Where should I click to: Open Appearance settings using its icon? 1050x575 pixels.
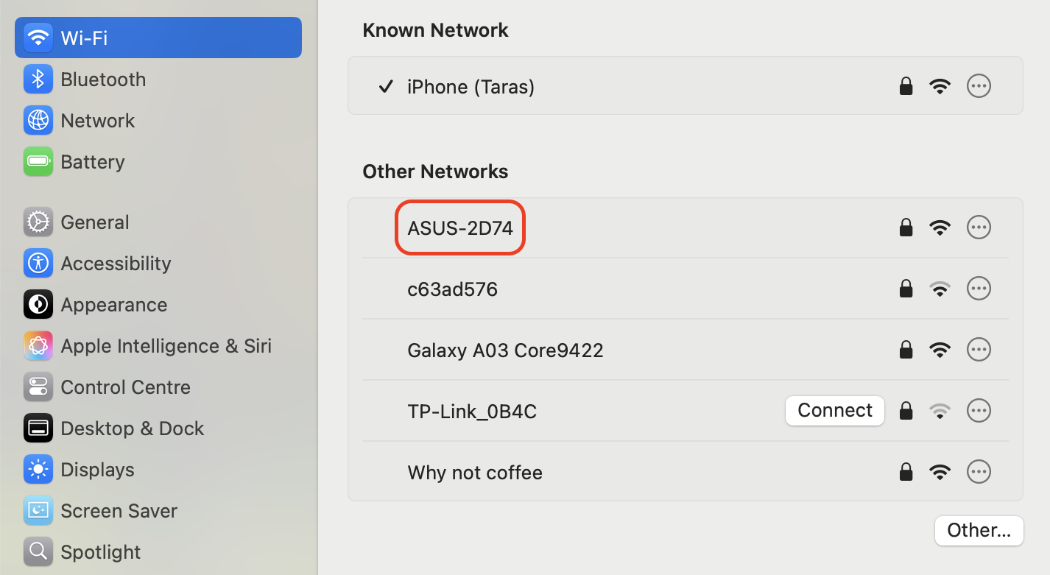pos(38,304)
